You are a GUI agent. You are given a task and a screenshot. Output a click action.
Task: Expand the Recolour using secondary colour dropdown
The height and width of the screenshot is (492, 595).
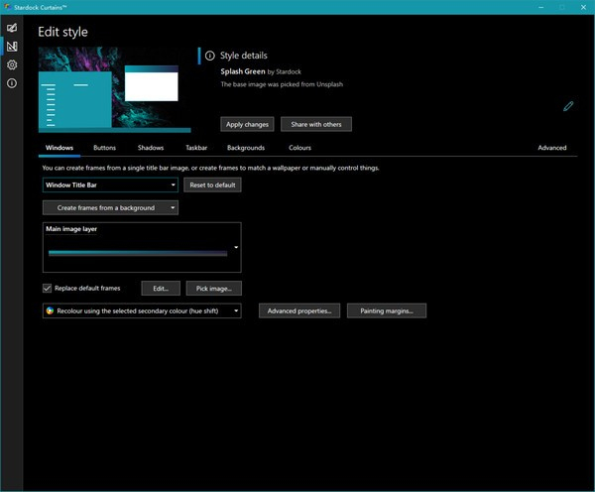tap(142, 310)
